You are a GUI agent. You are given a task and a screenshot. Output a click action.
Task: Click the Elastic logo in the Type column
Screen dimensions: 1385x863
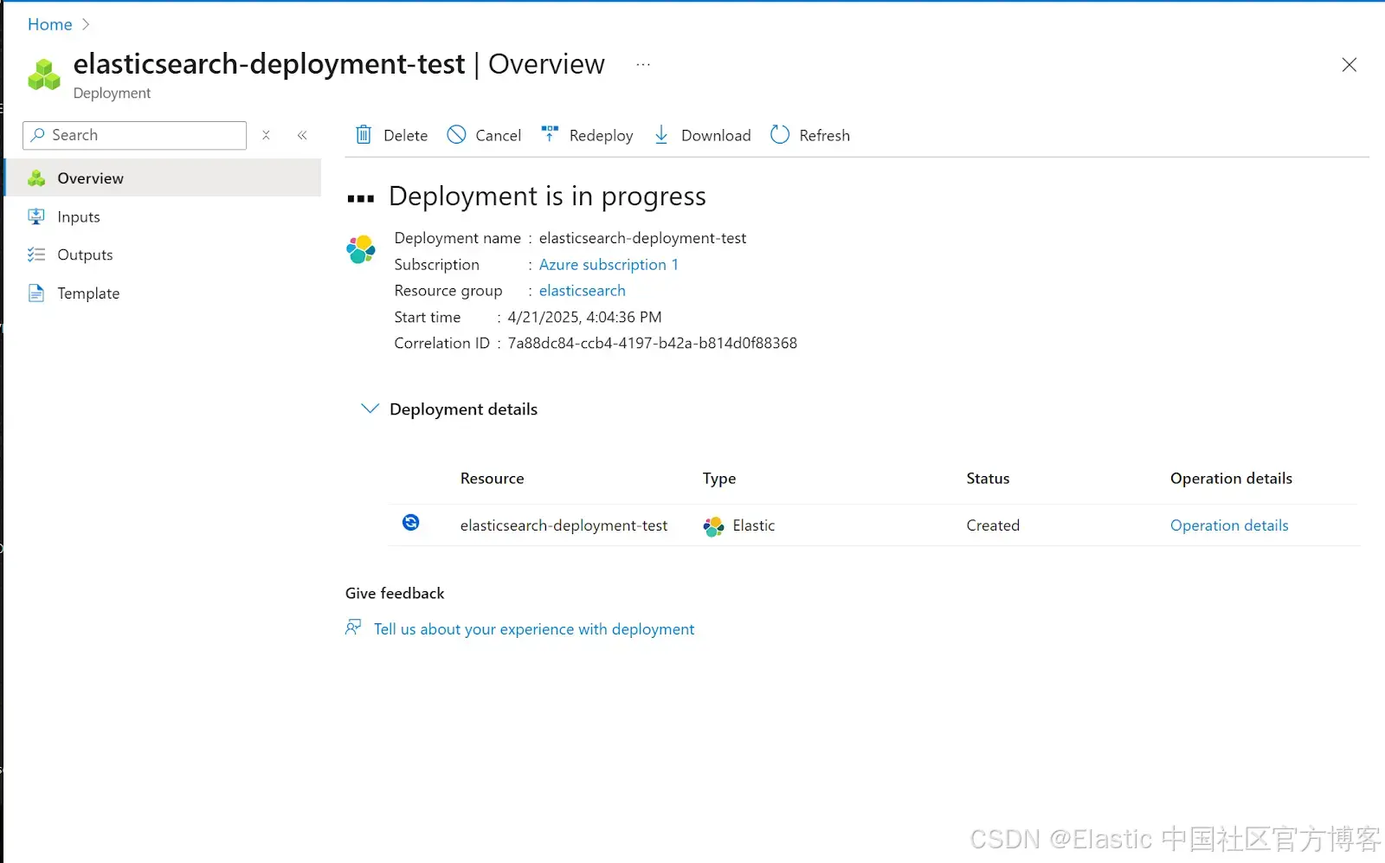pyautogui.click(x=713, y=526)
